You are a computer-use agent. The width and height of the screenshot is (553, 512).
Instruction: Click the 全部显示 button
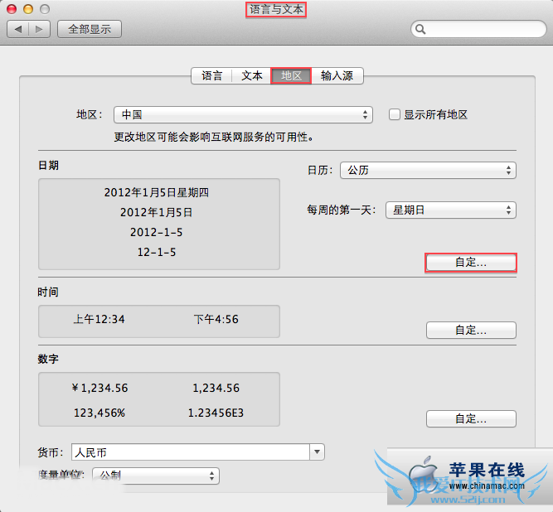click(90, 29)
